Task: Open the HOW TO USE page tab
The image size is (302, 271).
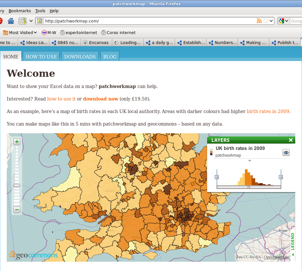Action: pyautogui.click(x=41, y=56)
